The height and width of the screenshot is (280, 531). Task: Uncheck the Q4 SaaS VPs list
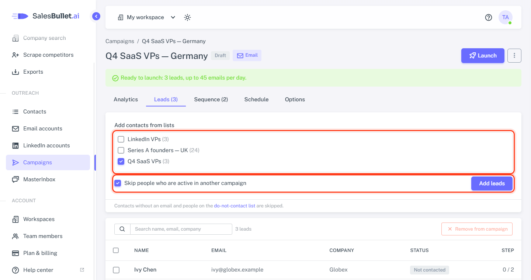tap(121, 161)
